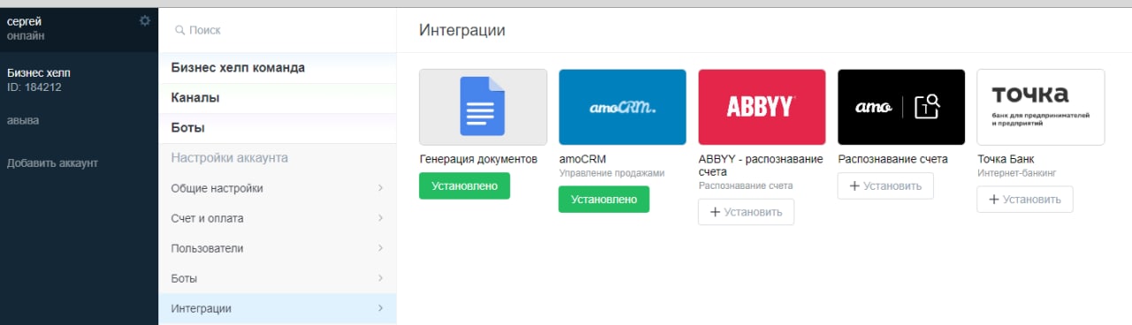Expand the Счет и оплата chevron

tap(380, 218)
